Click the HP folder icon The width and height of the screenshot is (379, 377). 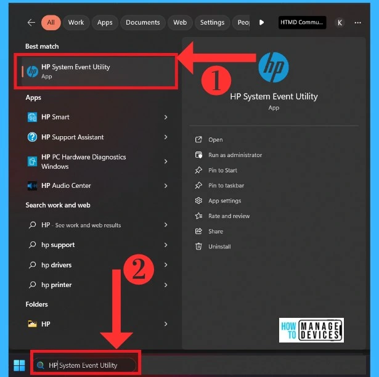33,324
